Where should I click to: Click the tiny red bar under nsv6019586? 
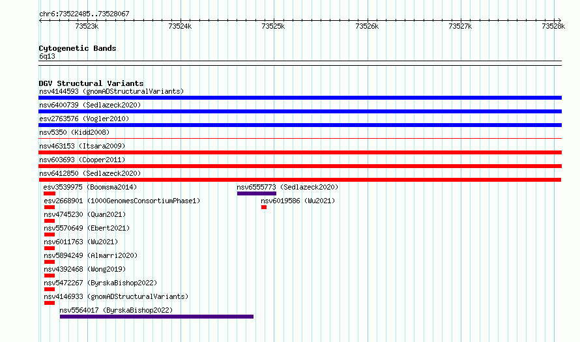[x=264, y=207]
